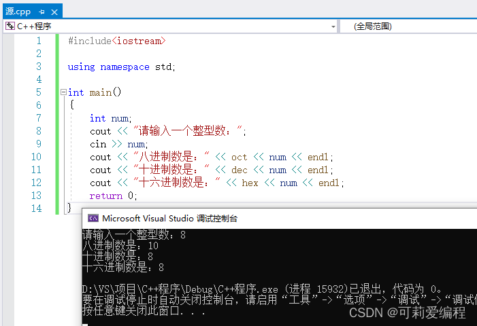This screenshot has width=477, height=326.
Task: Click console text '按任意键关闭此窗口'
Action: 133,310
